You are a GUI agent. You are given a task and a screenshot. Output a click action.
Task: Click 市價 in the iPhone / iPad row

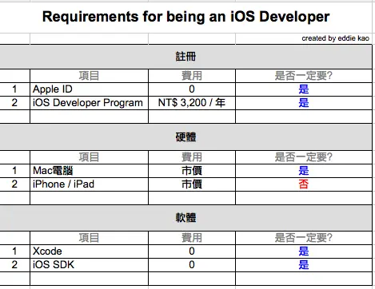[192, 184]
